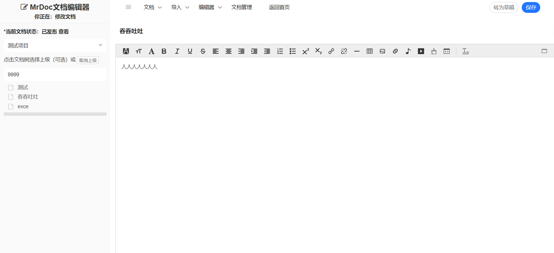
Task: Remove the hyperlink with unlink icon
Action: [344, 51]
